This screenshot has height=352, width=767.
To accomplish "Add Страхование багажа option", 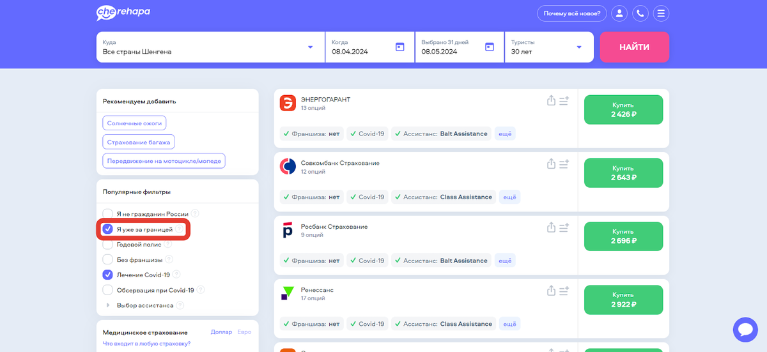I will (139, 142).
